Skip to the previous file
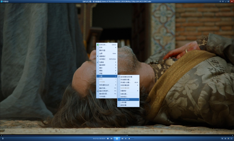 pos(111,139)
